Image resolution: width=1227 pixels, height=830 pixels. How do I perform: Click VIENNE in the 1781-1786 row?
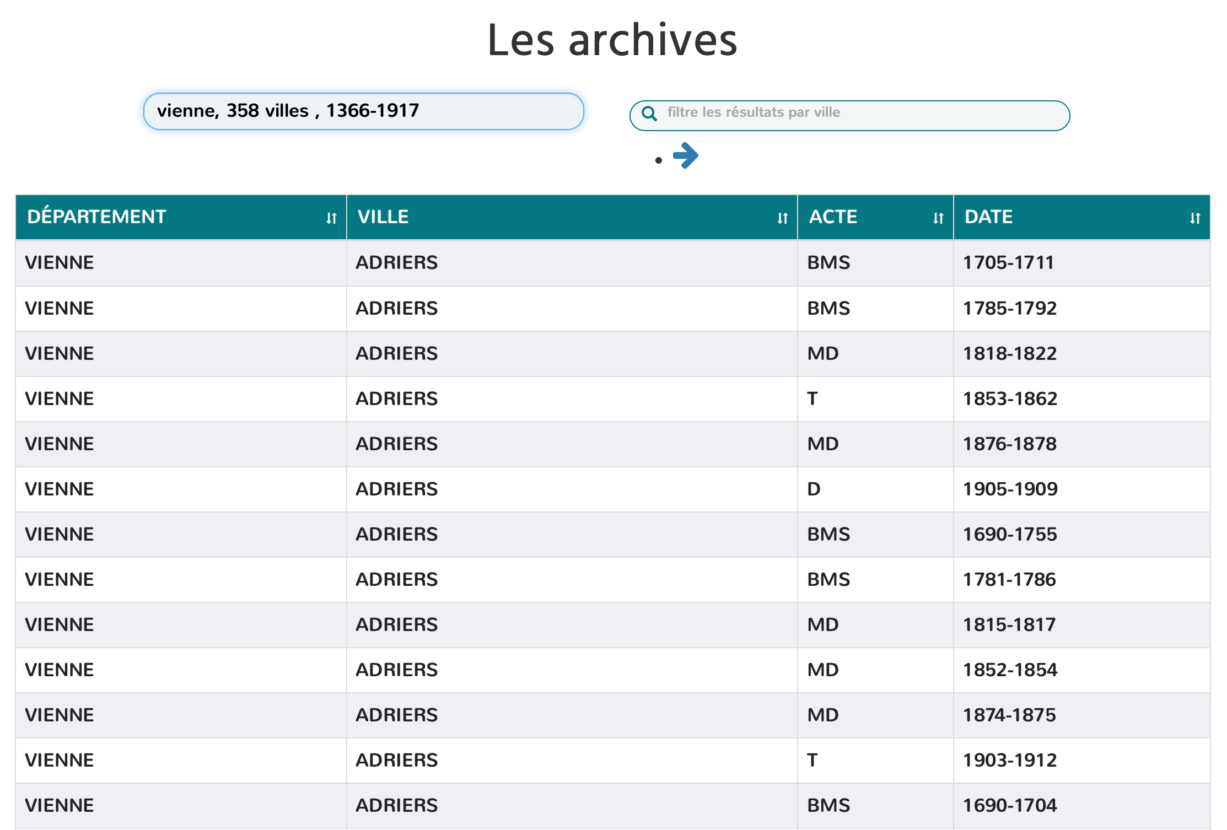(60, 579)
